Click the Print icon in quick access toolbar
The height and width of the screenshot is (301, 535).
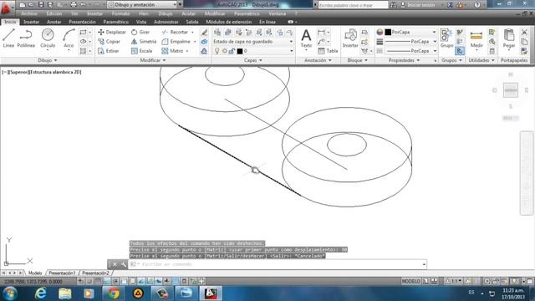coord(74,5)
